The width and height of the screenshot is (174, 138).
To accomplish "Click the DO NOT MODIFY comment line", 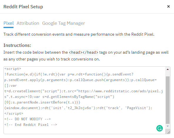I will tap(28, 119).
